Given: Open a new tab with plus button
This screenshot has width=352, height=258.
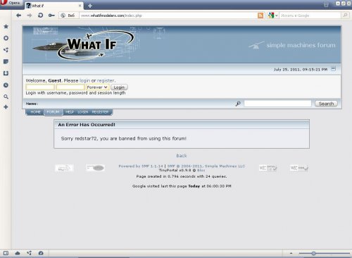Looking at the screenshot, I should pos(90,6).
